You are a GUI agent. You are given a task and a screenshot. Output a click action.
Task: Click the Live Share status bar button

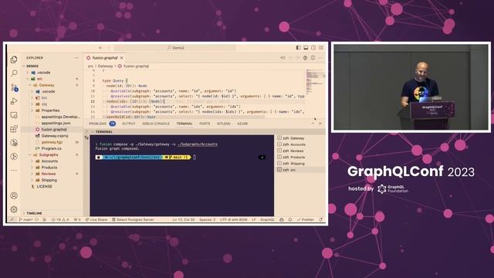pos(96,219)
